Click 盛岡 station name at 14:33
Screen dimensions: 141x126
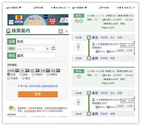pyautogui.click(x=95, y=114)
